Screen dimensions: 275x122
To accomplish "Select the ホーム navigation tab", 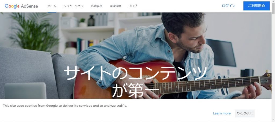I will (52, 6).
